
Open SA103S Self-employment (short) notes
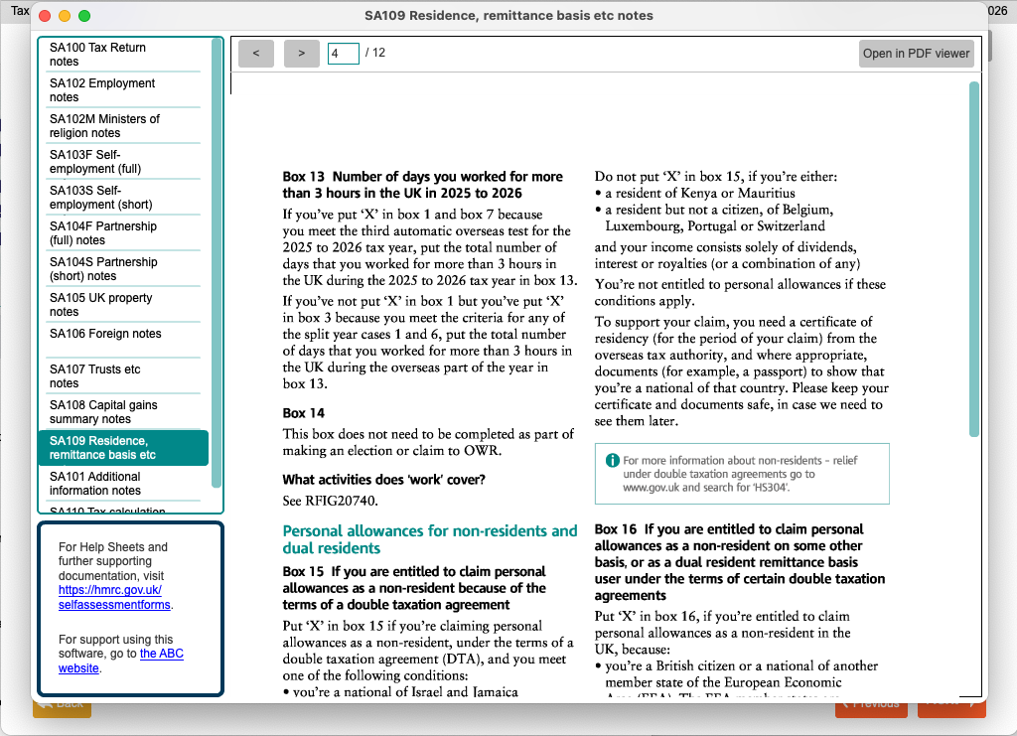(123, 198)
